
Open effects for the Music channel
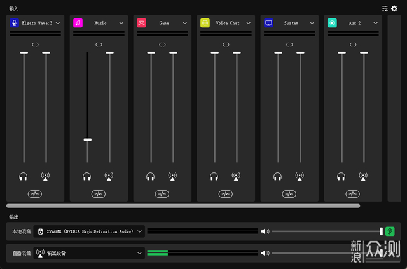tap(99, 193)
